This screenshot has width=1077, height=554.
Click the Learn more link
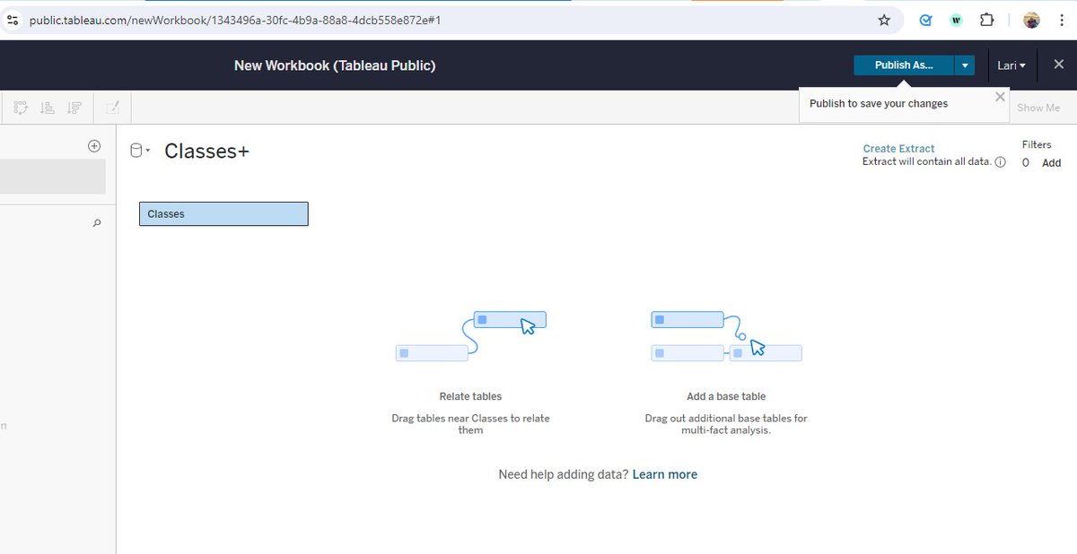tap(664, 475)
